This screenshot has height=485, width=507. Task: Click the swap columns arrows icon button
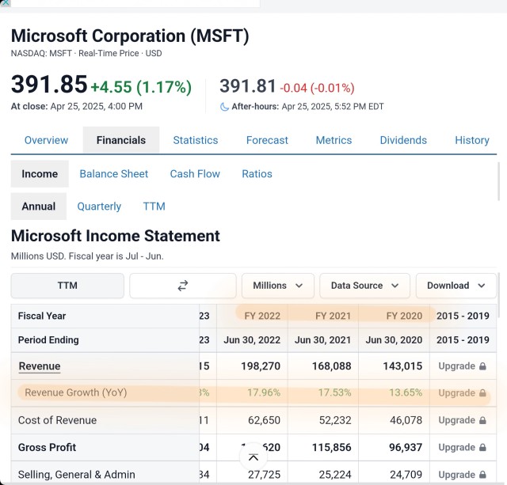point(183,286)
